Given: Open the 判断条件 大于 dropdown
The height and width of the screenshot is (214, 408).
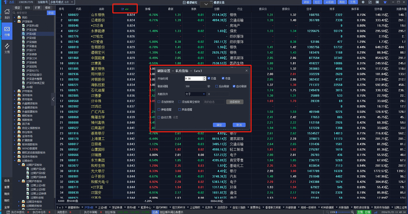Looking at the screenshot, I should 195,94.
